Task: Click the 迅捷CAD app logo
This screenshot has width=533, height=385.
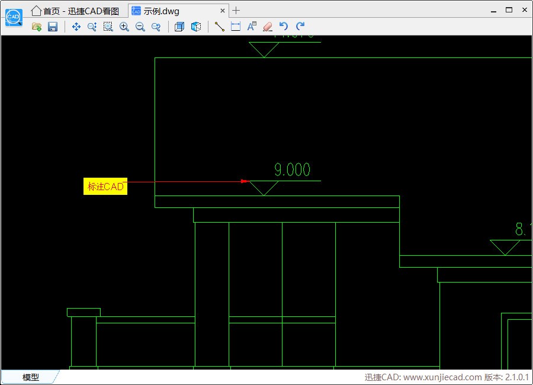Action: coord(13,17)
